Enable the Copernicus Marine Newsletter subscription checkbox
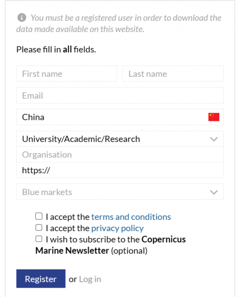 coord(39,239)
